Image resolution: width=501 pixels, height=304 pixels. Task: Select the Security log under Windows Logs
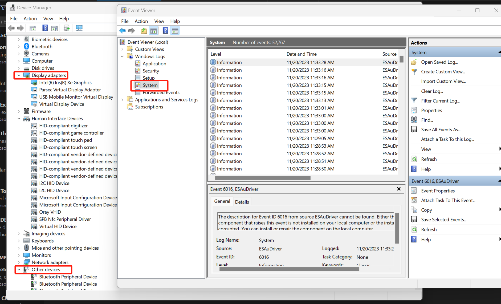(x=151, y=71)
